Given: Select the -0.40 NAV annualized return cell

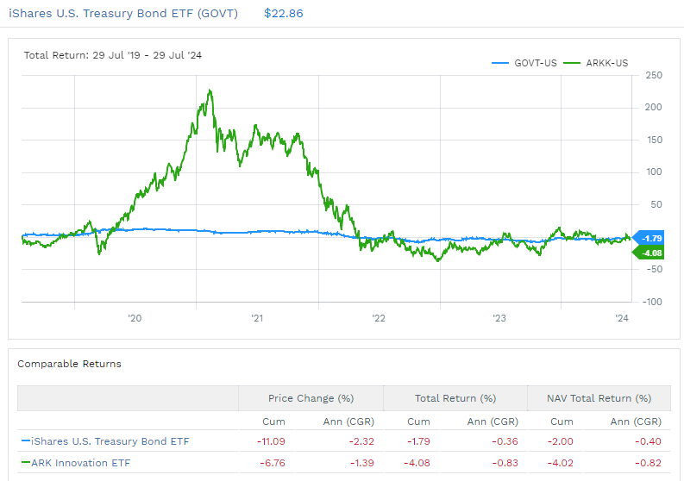Looking at the screenshot, I should pos(649,441).
